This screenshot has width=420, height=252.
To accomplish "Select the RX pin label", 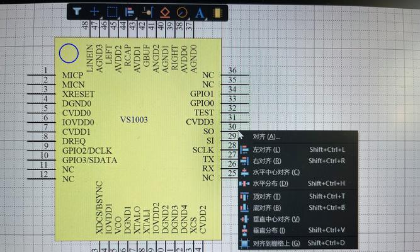I will (208, 169).
